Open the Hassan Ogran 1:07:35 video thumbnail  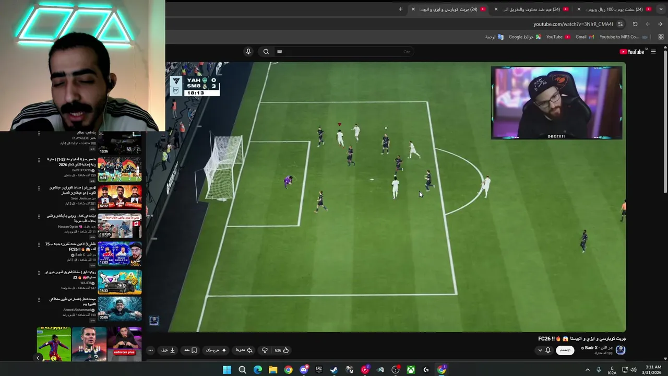(120, 226)
